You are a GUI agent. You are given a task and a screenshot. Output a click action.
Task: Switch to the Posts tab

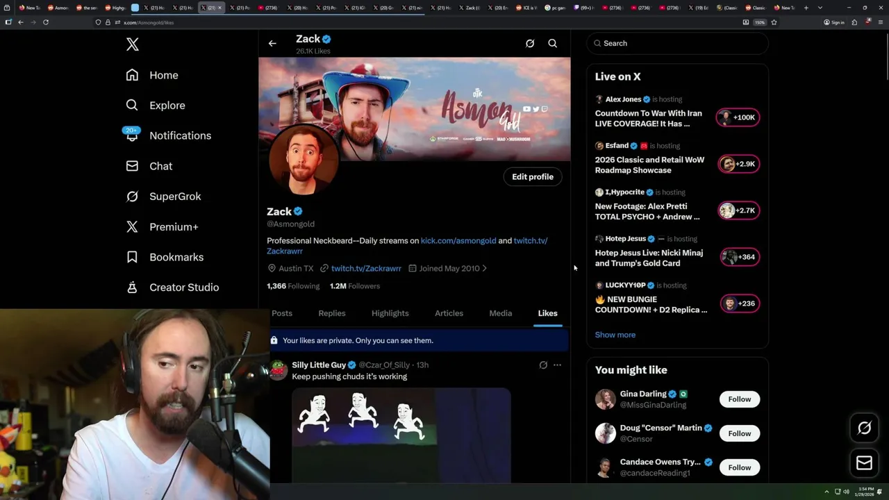(282, 313)
